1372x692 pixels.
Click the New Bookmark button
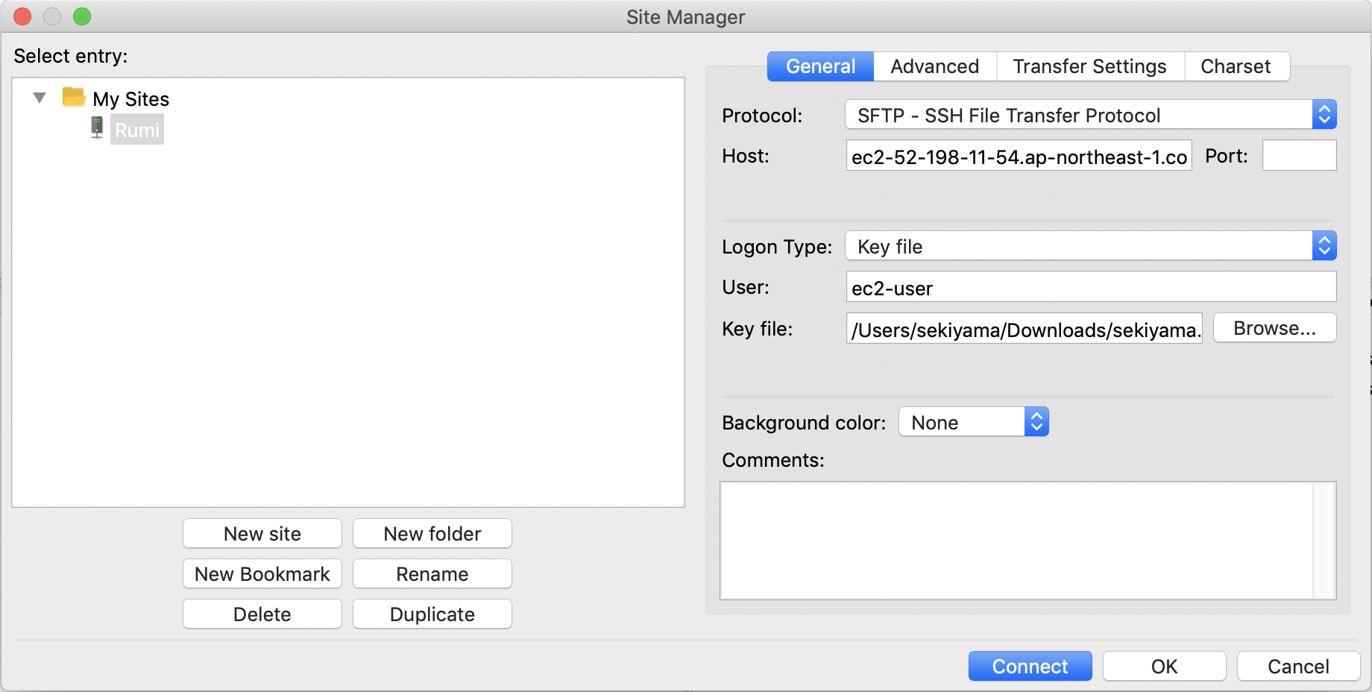(x=262, y=574)
